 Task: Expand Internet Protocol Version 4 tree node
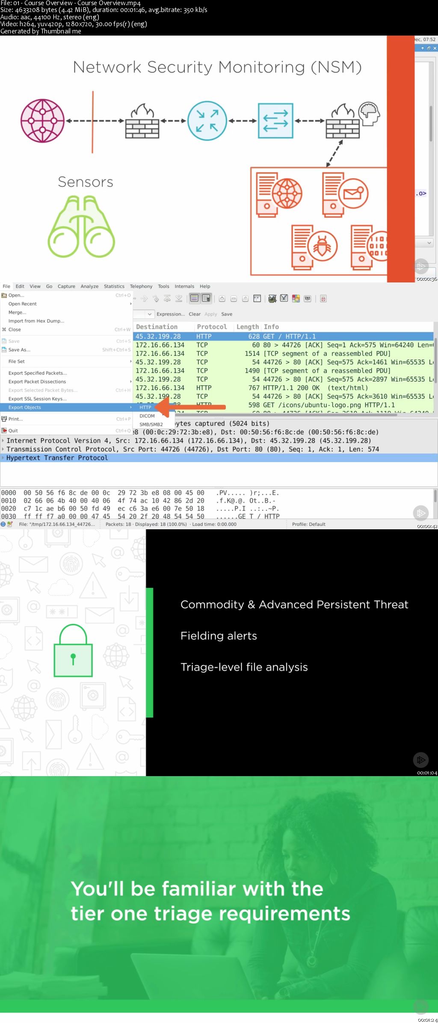point(3,441)
